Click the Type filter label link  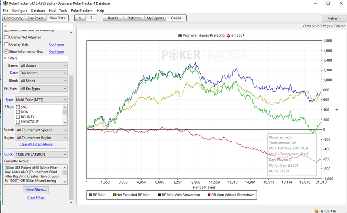point(9,99)
